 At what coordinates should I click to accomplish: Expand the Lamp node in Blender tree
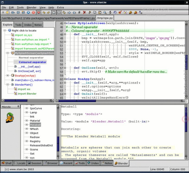(27, 112)
